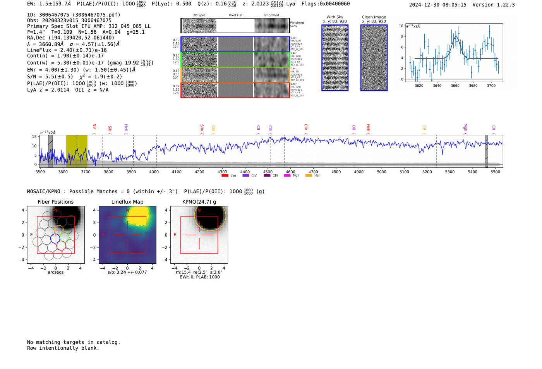Click the green fiber circle in Fiber Positions
Screen dimensions: 542x369
coord(65,237)
